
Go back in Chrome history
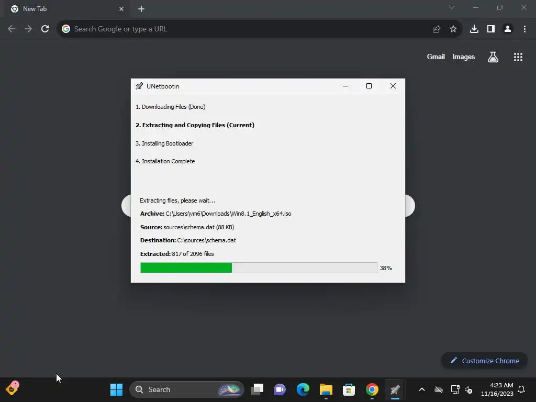tap(12, 29)
